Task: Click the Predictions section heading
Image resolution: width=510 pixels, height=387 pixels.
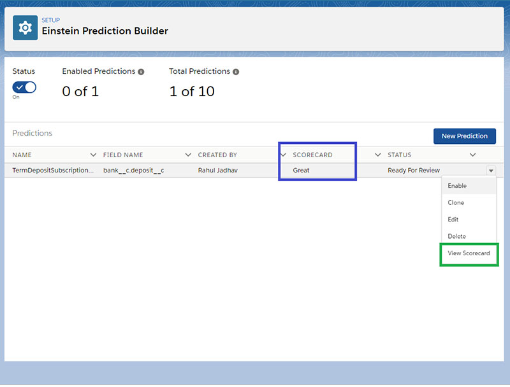Action: [33, 133]
